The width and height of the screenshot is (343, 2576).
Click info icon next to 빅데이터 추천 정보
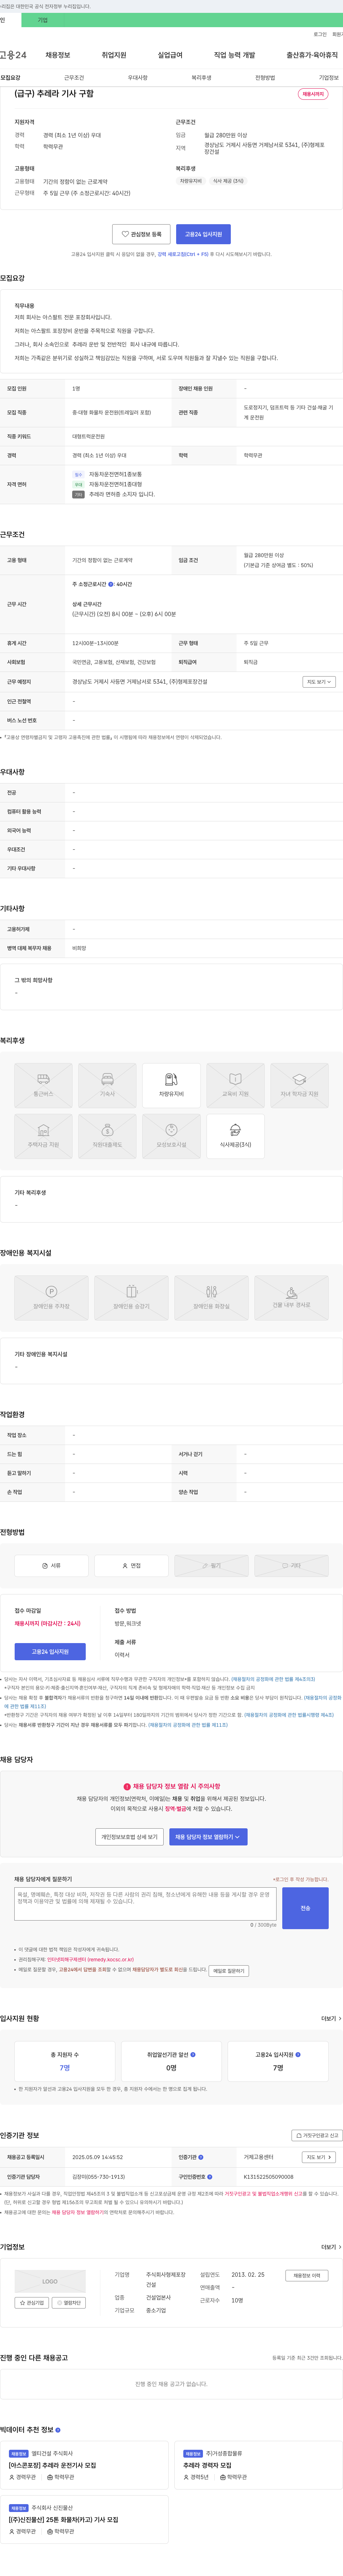tap(58, 2430)
